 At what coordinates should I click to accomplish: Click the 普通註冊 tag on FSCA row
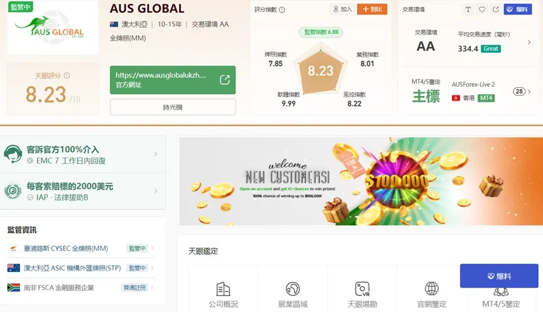[135, 288]
